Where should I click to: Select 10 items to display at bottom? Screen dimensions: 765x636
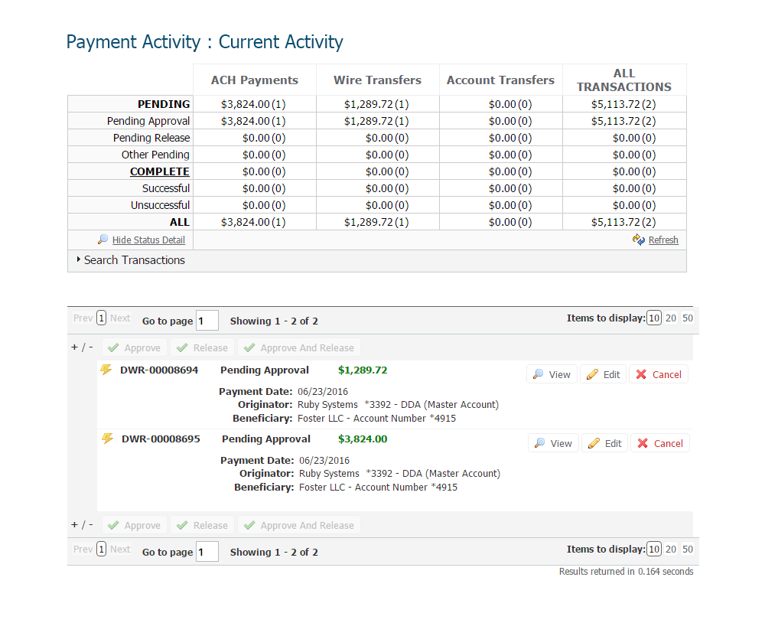pos(653,549)
